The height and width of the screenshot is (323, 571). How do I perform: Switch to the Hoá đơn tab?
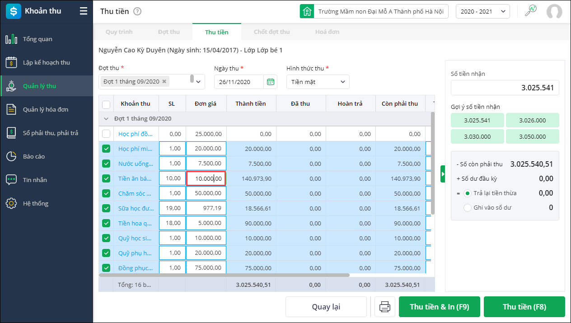click(328, 32)
